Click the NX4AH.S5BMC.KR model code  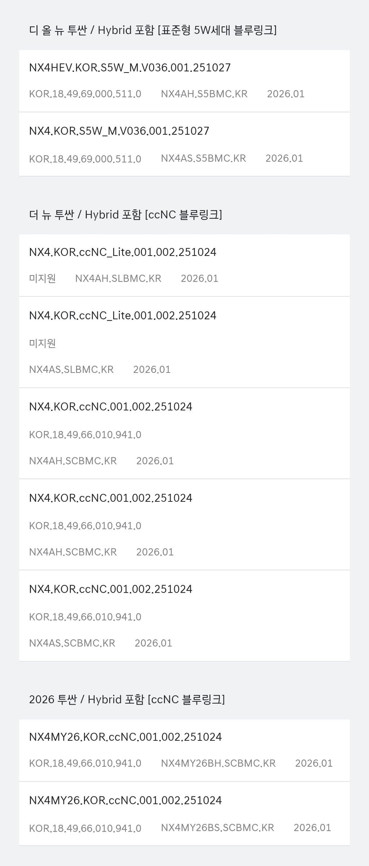click(x=204, y=94)
